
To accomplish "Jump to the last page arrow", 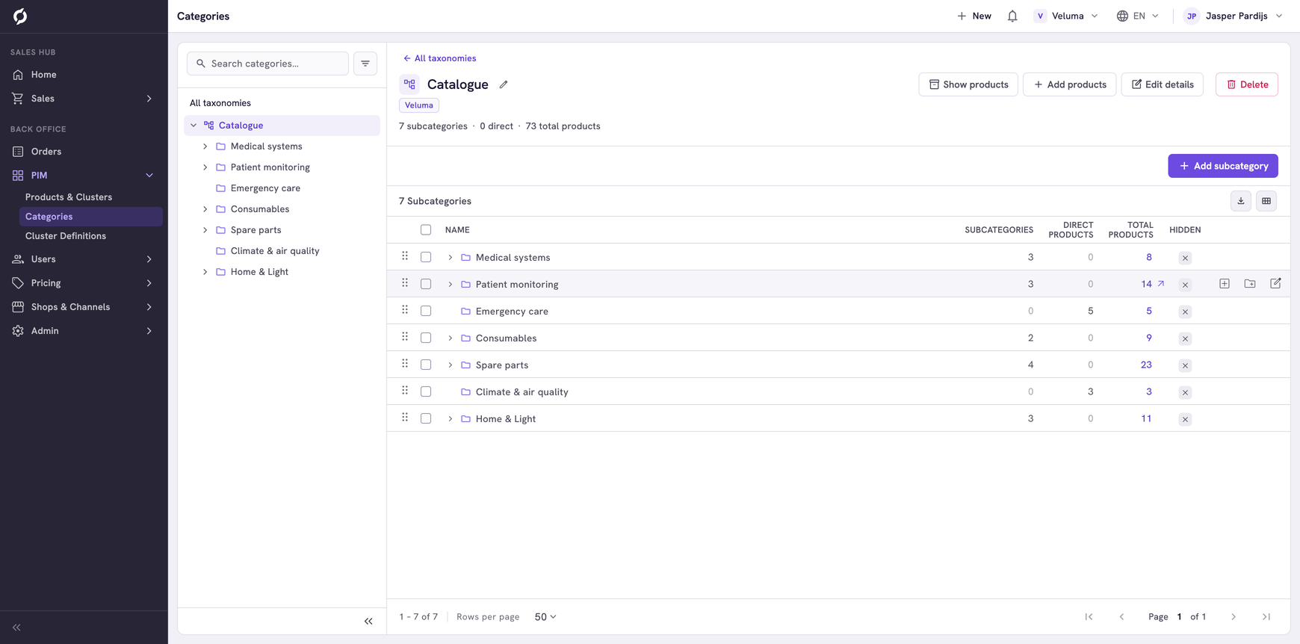I will pos(1266,616).
